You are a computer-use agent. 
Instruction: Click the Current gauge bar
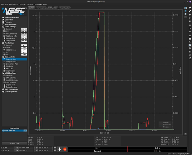point(127,151)
